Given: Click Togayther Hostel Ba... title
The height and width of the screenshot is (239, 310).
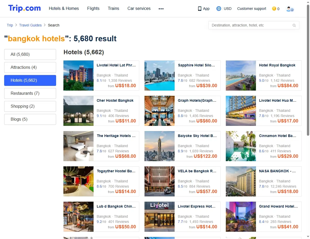Looking at the screenshot, I should pyautogui.click(x=116, y=171).
